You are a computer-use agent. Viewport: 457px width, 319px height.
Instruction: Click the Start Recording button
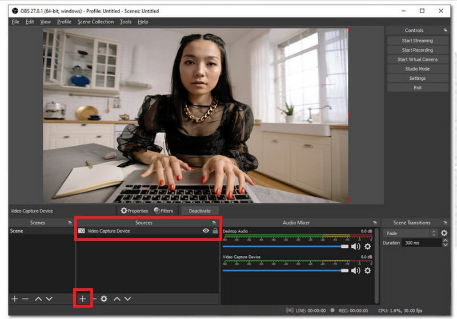click(417, 50)
